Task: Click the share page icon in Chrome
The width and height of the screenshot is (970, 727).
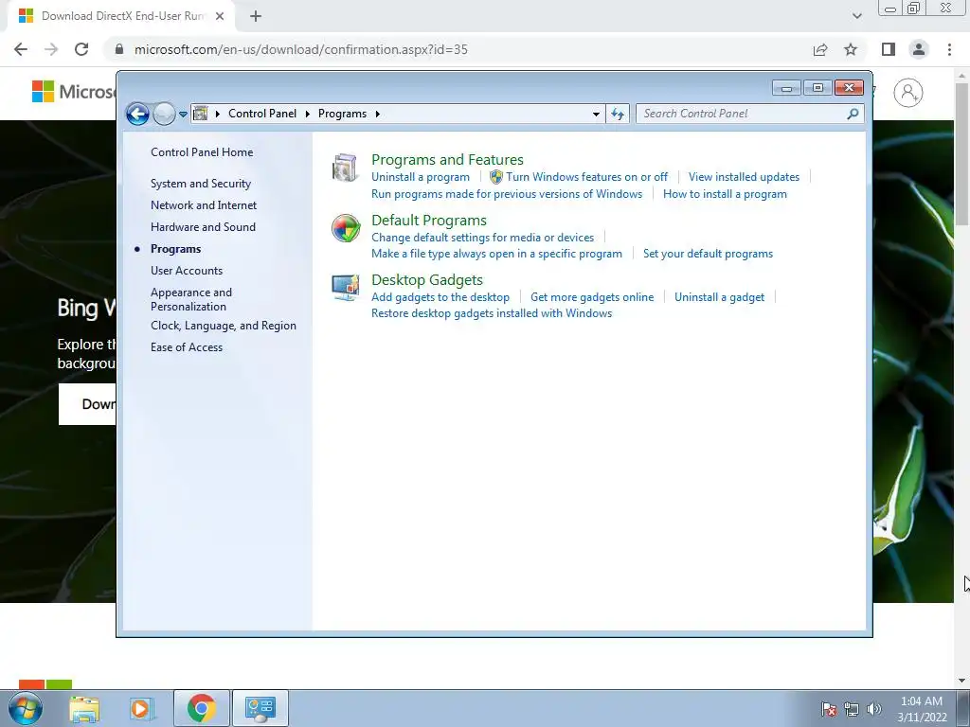Action: pos(820,49)
